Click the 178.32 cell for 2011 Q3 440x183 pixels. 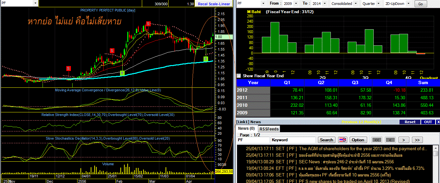tap(356, 98)
